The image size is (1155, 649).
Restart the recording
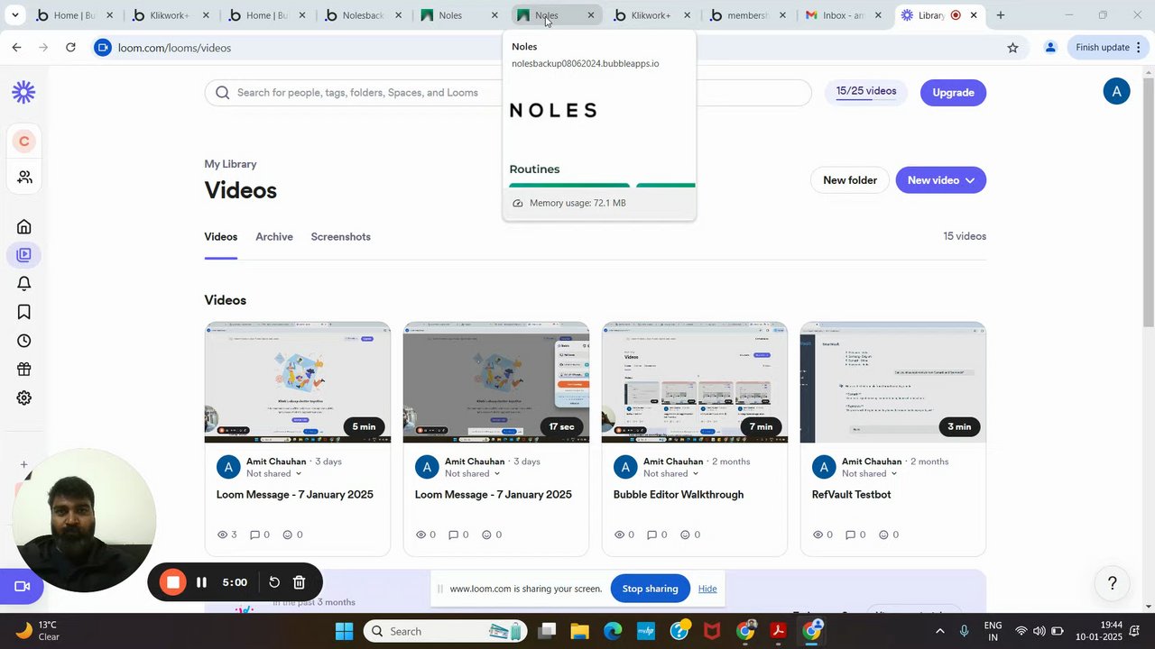(274, 582)
